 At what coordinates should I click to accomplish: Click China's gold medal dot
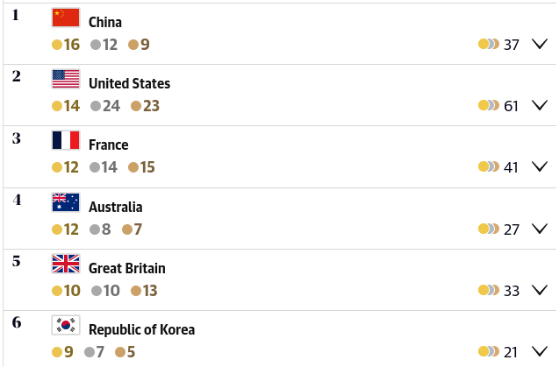point(57,45)
